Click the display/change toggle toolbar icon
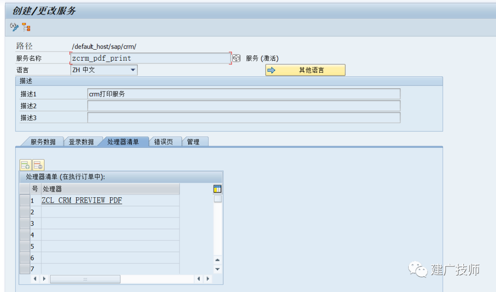 click(14, 27)
